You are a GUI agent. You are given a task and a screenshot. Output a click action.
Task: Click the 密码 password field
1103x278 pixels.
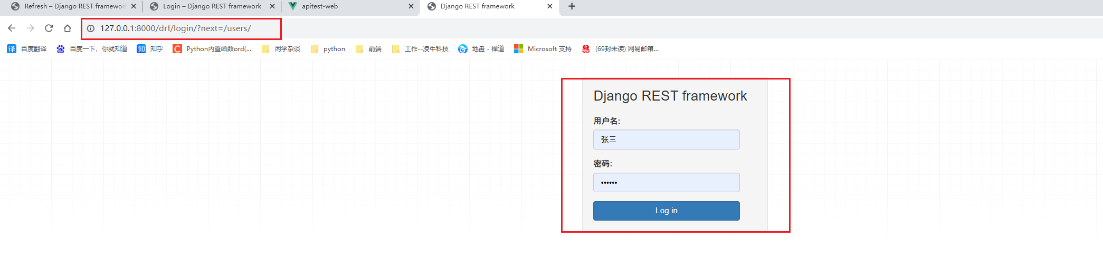(x=666, y=183)
